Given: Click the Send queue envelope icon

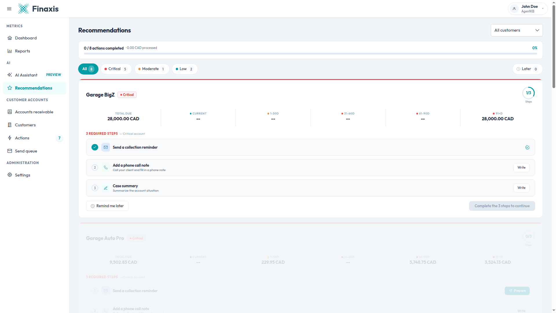Looking at the screenshot, I should click(x=10, y=151).
